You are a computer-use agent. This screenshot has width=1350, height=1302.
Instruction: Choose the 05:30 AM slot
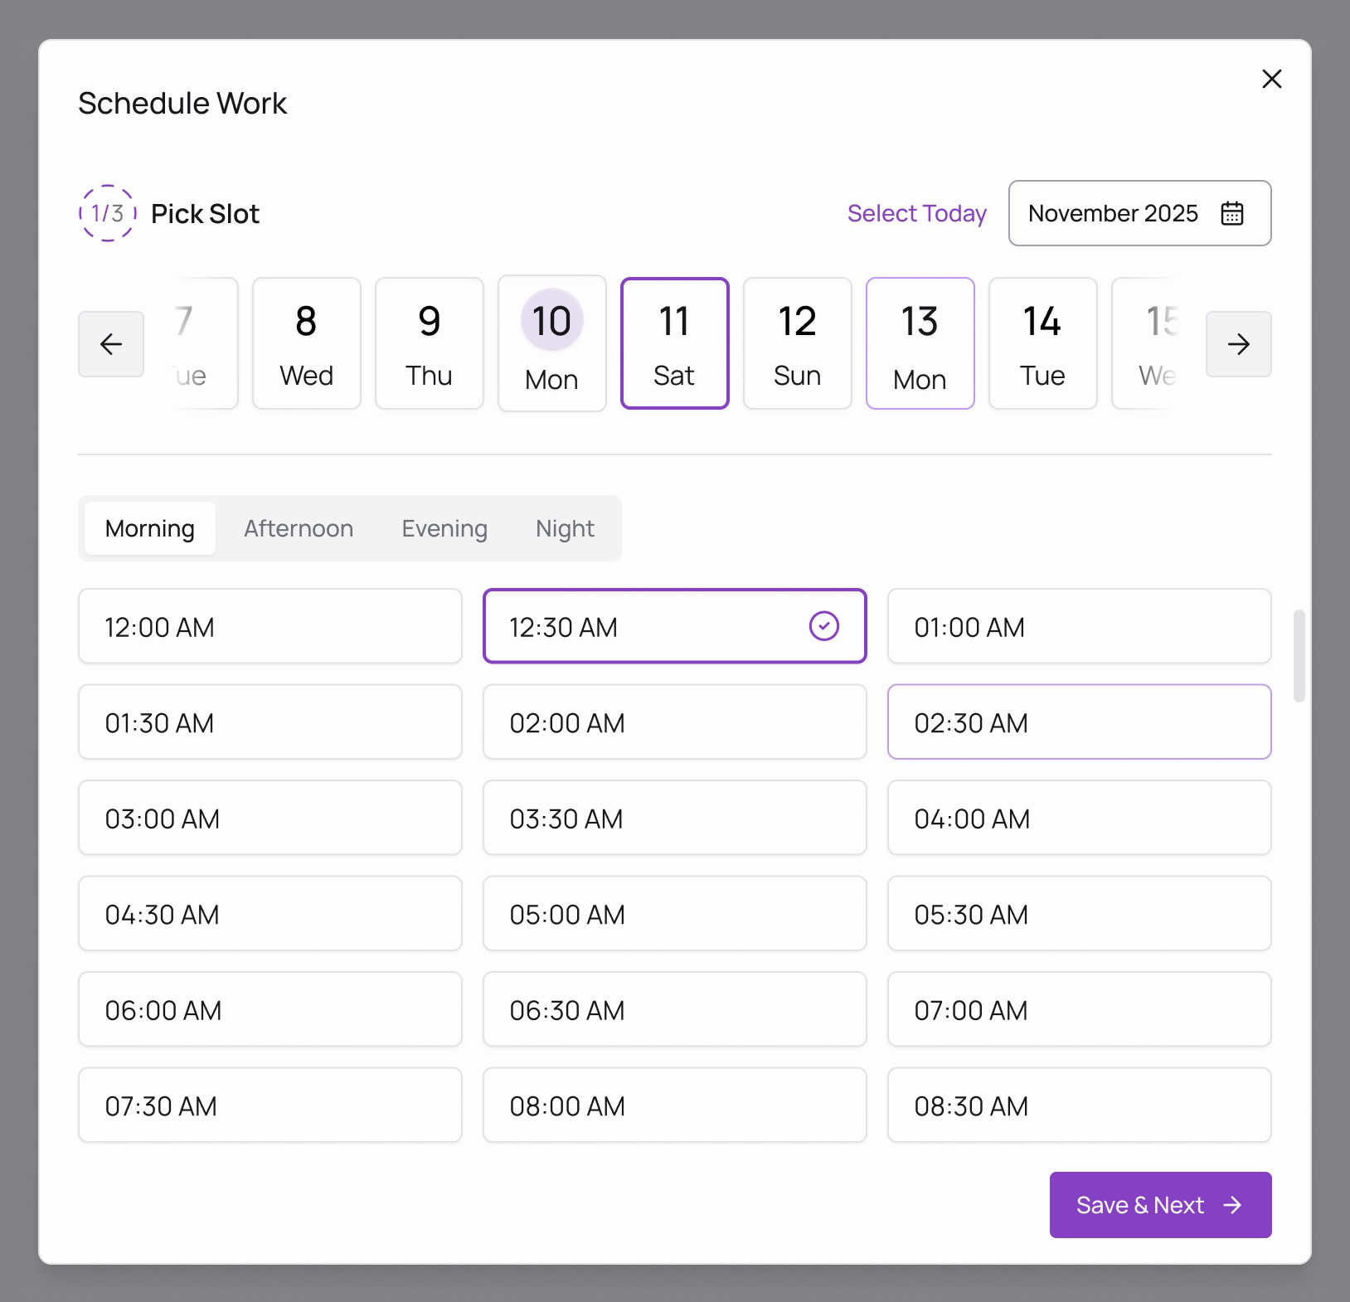tap(1080, 914)
